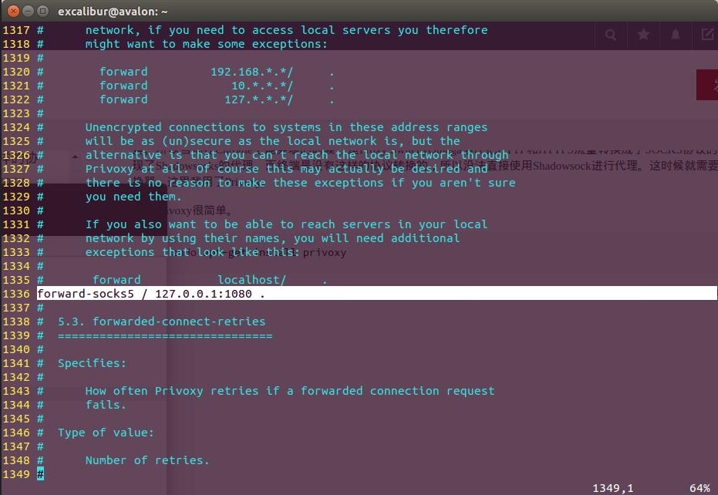The height and width of the screenshot is (495, 718).
Task: Click the 5.3. forwarded-connect-retries heading
Action: point(161,322)
